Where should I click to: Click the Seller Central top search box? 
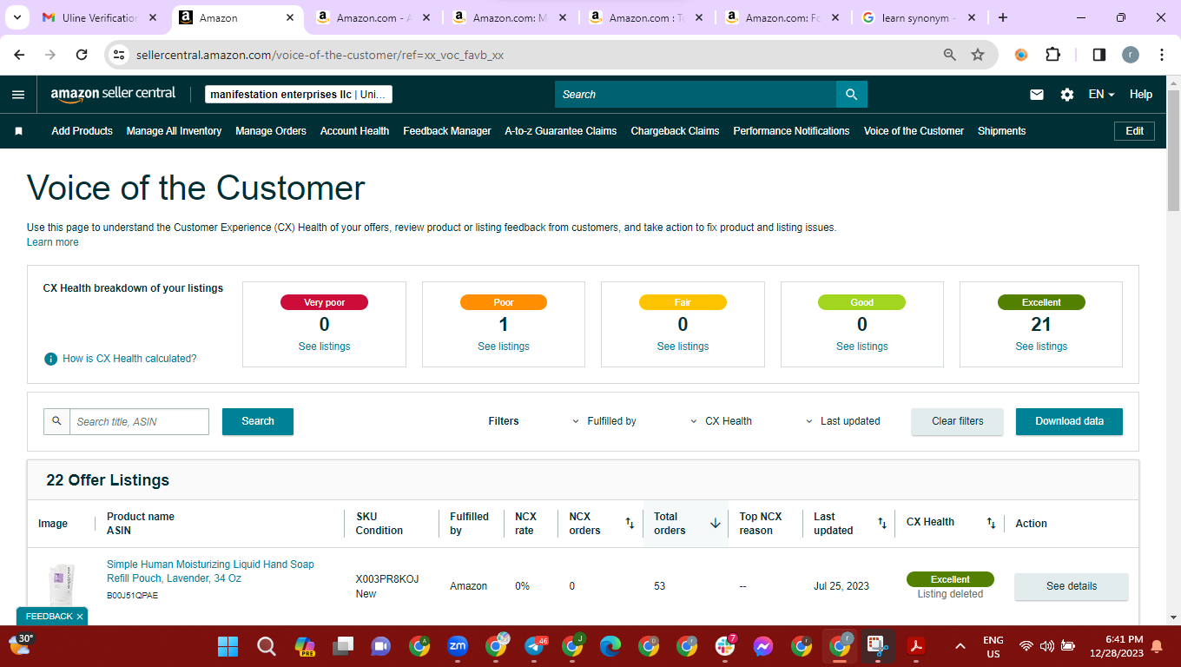[696, 95]
